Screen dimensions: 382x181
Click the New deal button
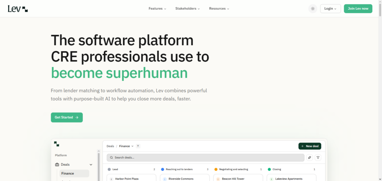point(310,146)
